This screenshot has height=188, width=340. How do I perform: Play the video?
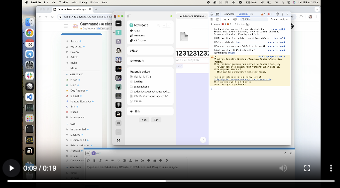11,168
